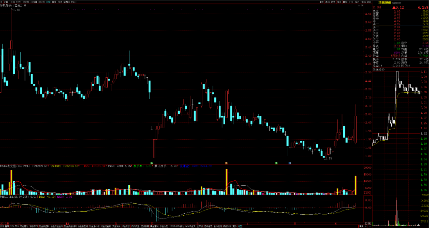Click the 510成交量 volume indicator label
Screen dimensions: 429x228
[x=12, y=166]
